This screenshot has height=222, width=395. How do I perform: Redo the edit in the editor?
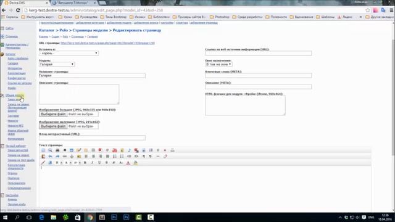point(57,156)
